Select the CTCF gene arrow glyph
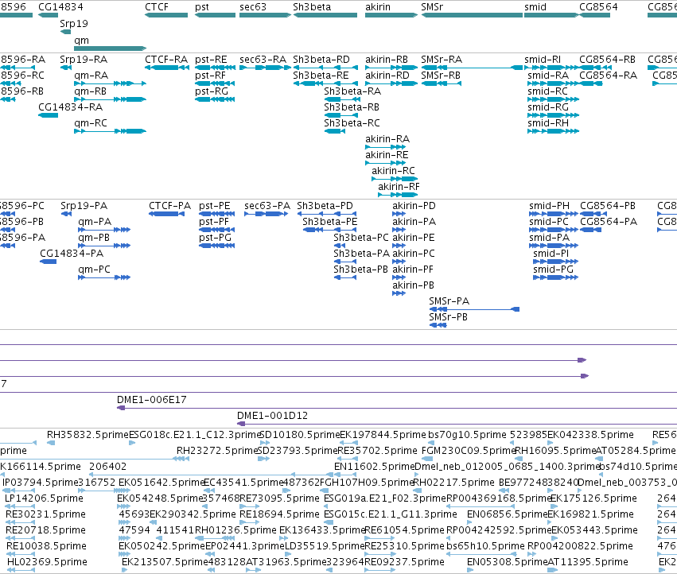The width and height of the screenshot is (677, 574). pyautogui.click(x=166, y=15)
